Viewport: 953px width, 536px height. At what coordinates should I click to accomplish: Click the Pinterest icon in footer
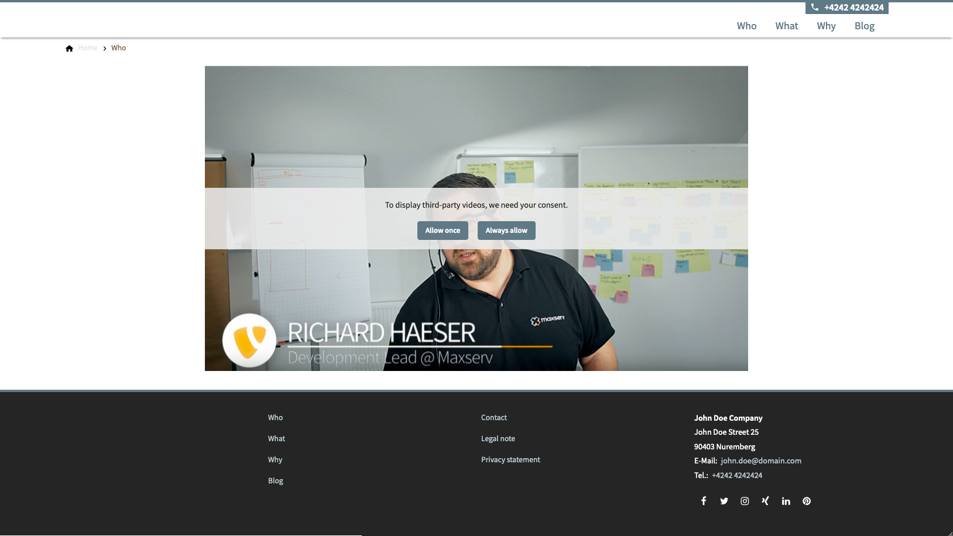(x=807, y=501)
